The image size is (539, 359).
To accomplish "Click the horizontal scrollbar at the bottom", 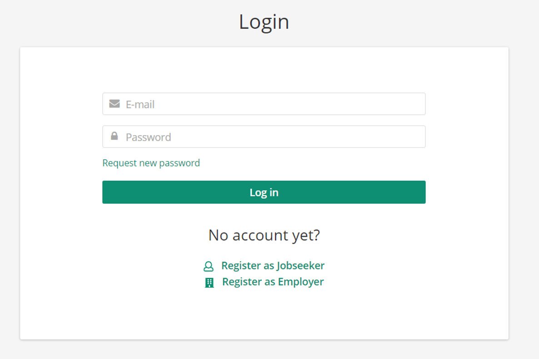I will [269, 356].
